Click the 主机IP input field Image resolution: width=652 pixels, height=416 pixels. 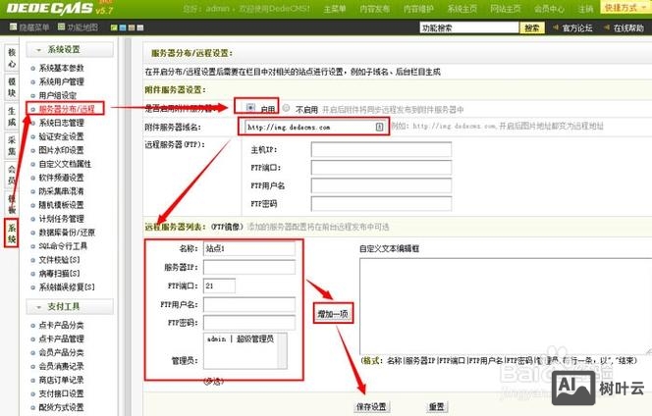tap(381, 149)
